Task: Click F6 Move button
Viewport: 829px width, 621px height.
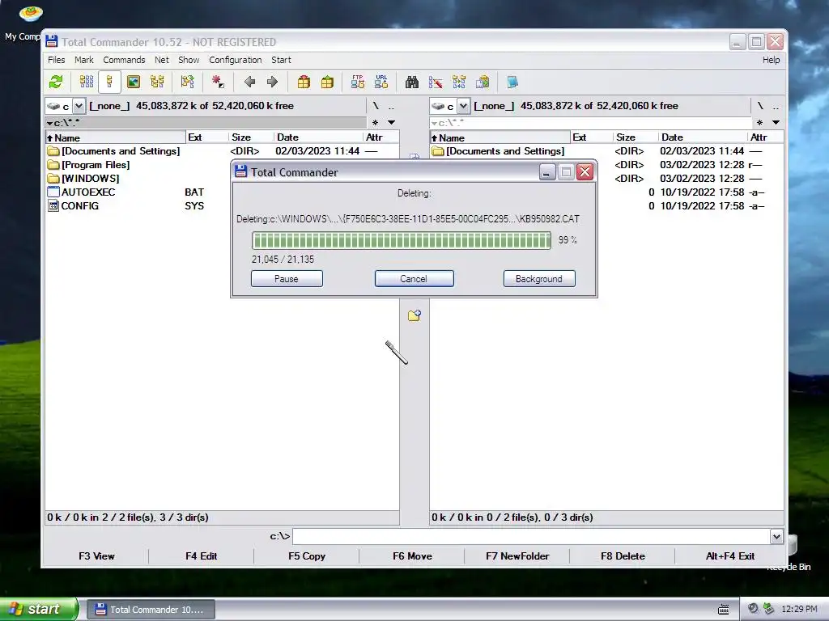Action: click(412, 556)
